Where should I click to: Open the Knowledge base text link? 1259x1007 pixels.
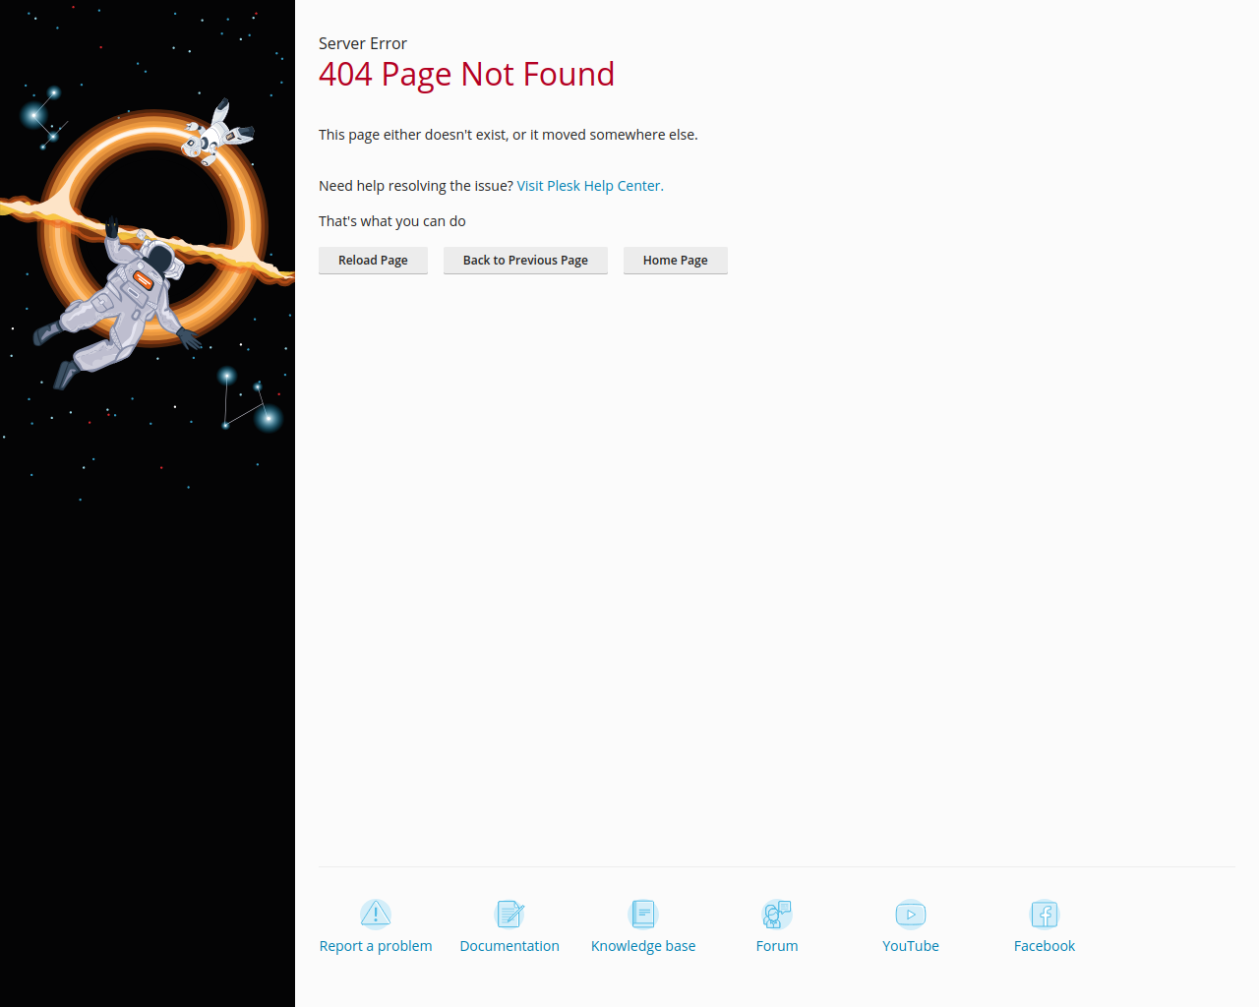(643, 946)
